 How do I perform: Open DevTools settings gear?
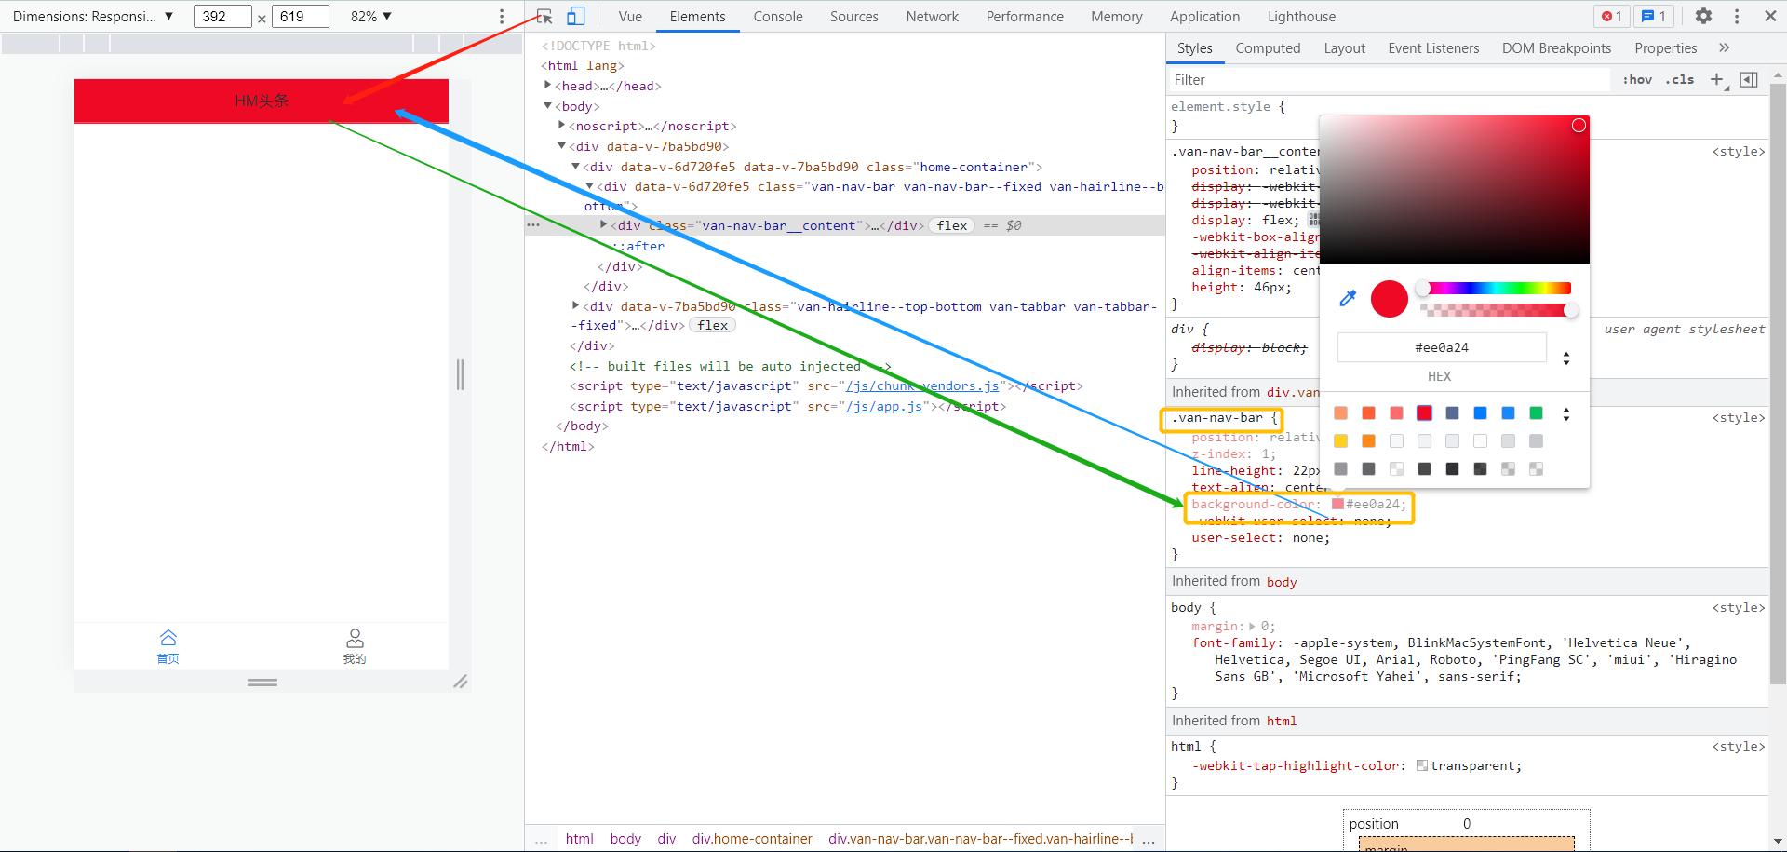(1703, 16)
